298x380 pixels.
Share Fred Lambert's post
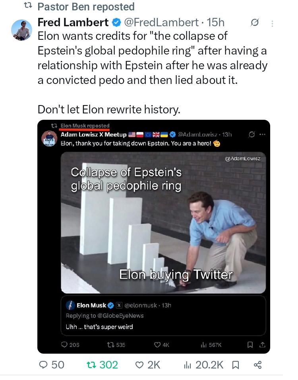(x=257, y=365)
